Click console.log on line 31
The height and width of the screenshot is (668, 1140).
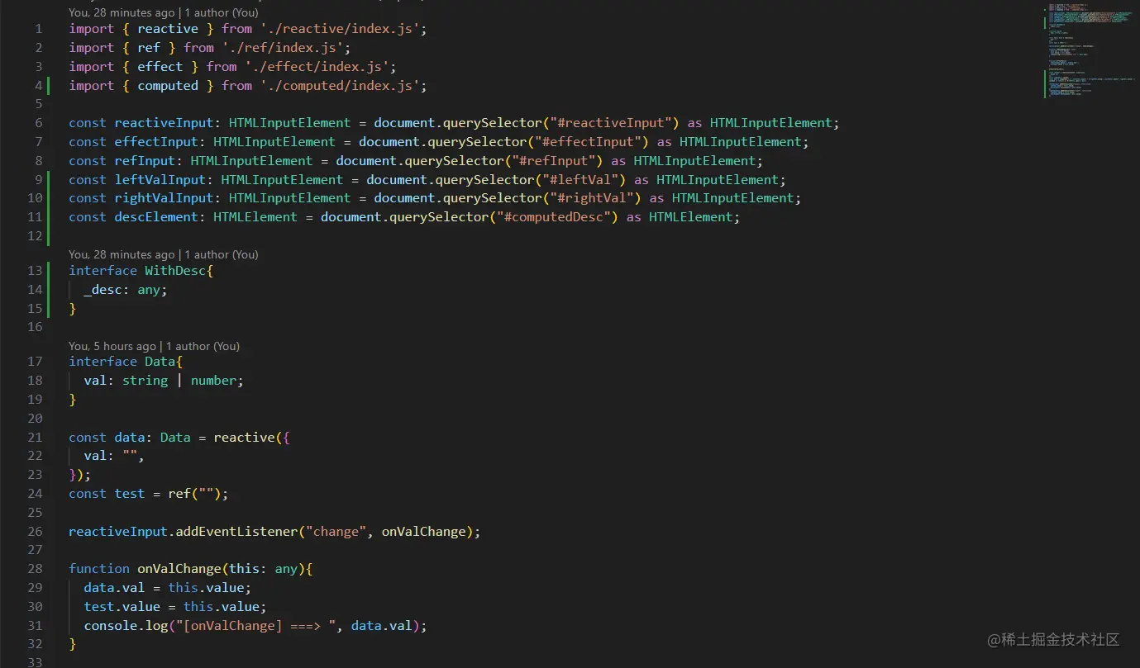tap(126, 626)
